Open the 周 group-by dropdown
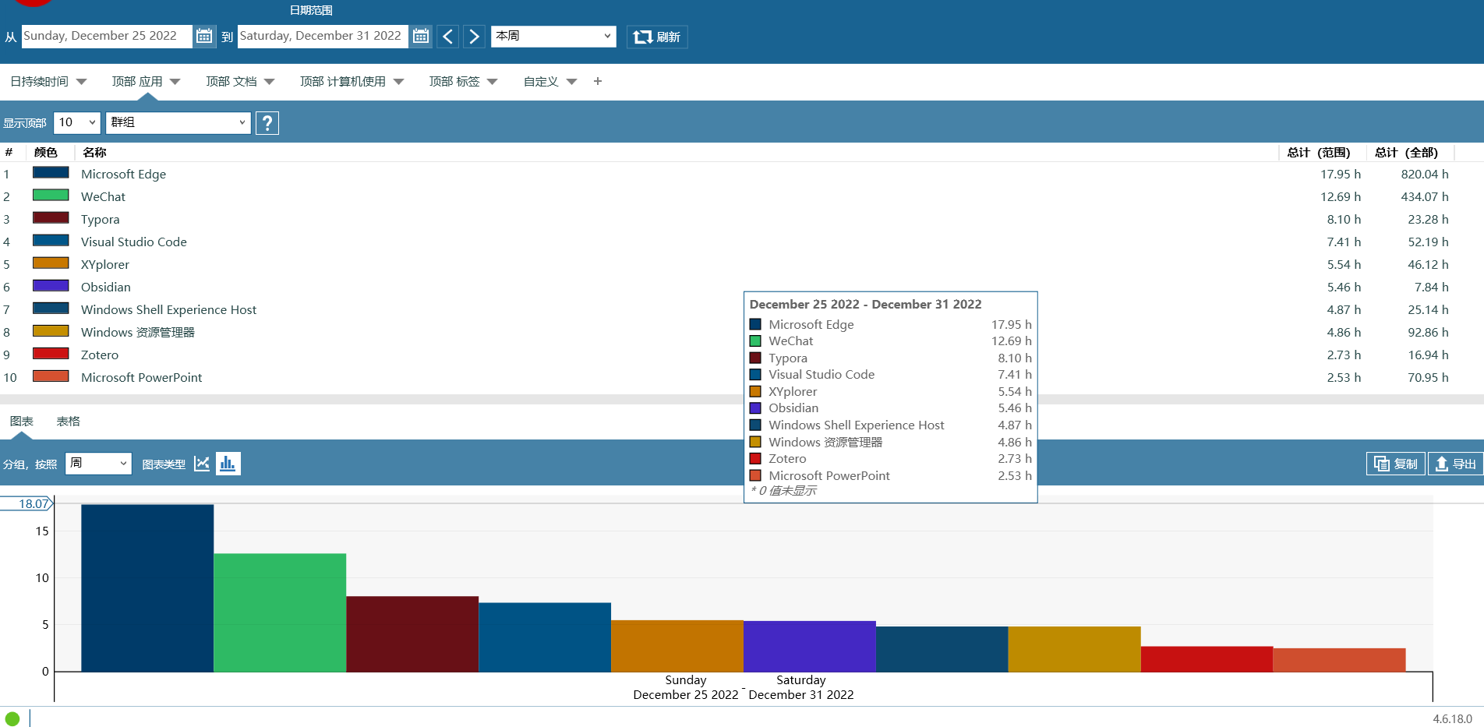Viewport: 1484px width, 727px height. 98,464
